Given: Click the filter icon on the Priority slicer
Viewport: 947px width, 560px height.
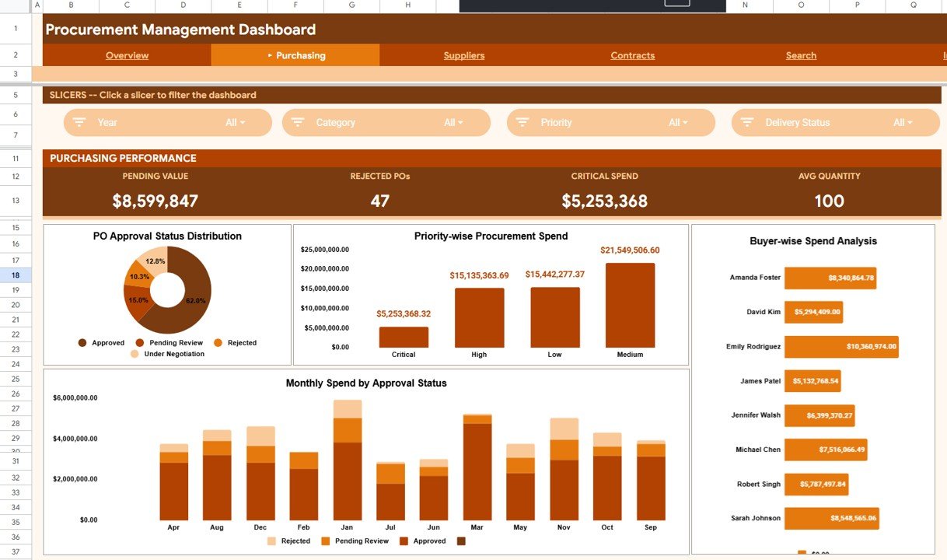Looking at the screenshot, I should click(x=522, y=122).
